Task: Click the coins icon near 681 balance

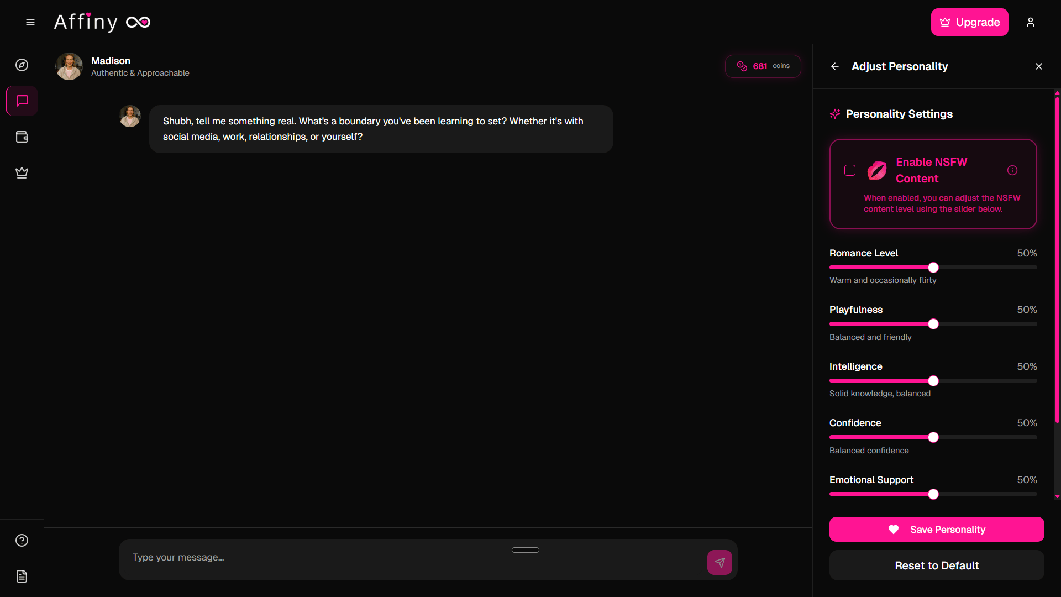Action: coord(742,66)
